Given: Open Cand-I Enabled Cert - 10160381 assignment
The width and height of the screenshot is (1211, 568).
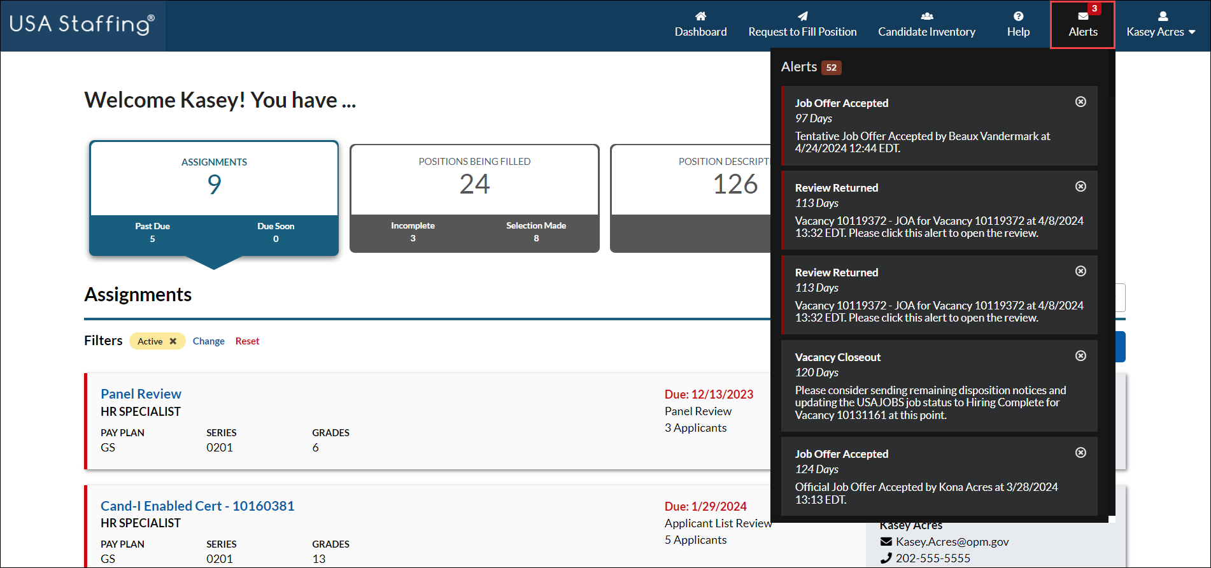Looking at the screenshot, I should 197,506.
